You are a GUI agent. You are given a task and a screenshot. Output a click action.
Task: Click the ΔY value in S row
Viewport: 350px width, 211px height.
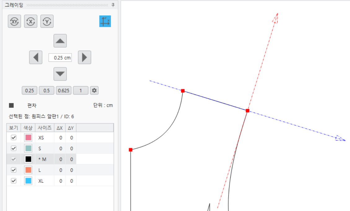(x=71, y=148)
